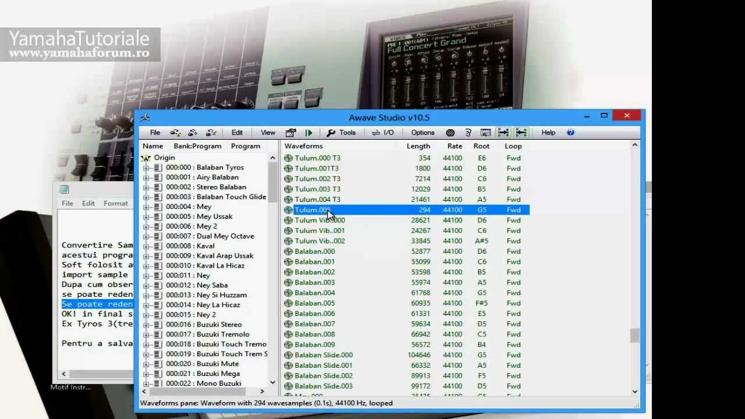Click the waveform icon of Tulum.001T3
The width and height of the screenshot is (745, 419).
(x=288, y=169)
